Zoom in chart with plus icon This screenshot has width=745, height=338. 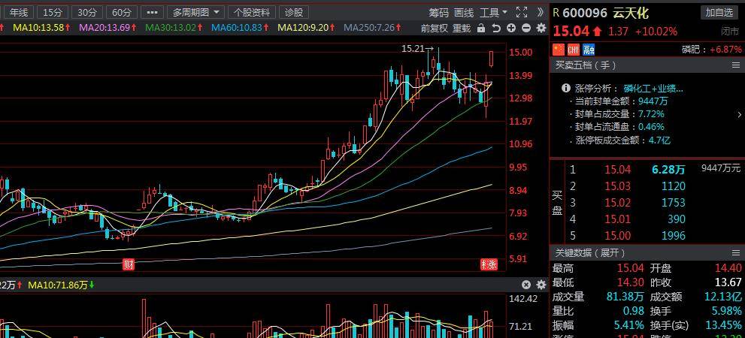511,28
